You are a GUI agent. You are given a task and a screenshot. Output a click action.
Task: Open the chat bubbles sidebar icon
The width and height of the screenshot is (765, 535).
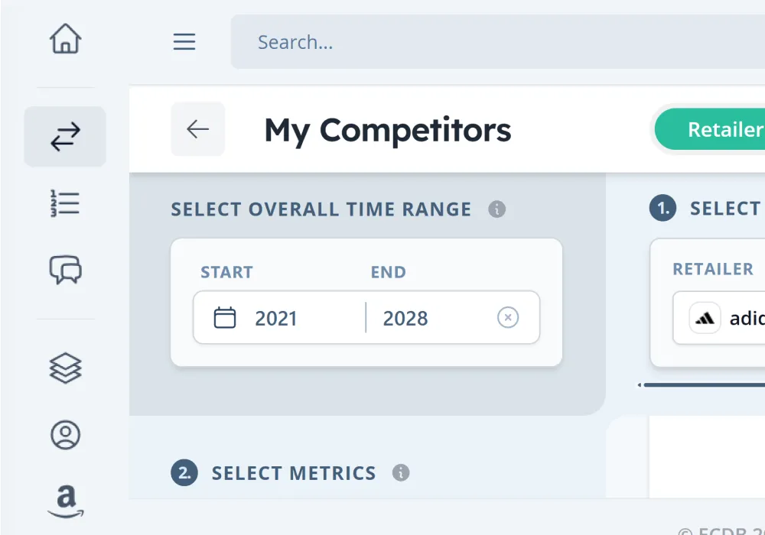65,270
